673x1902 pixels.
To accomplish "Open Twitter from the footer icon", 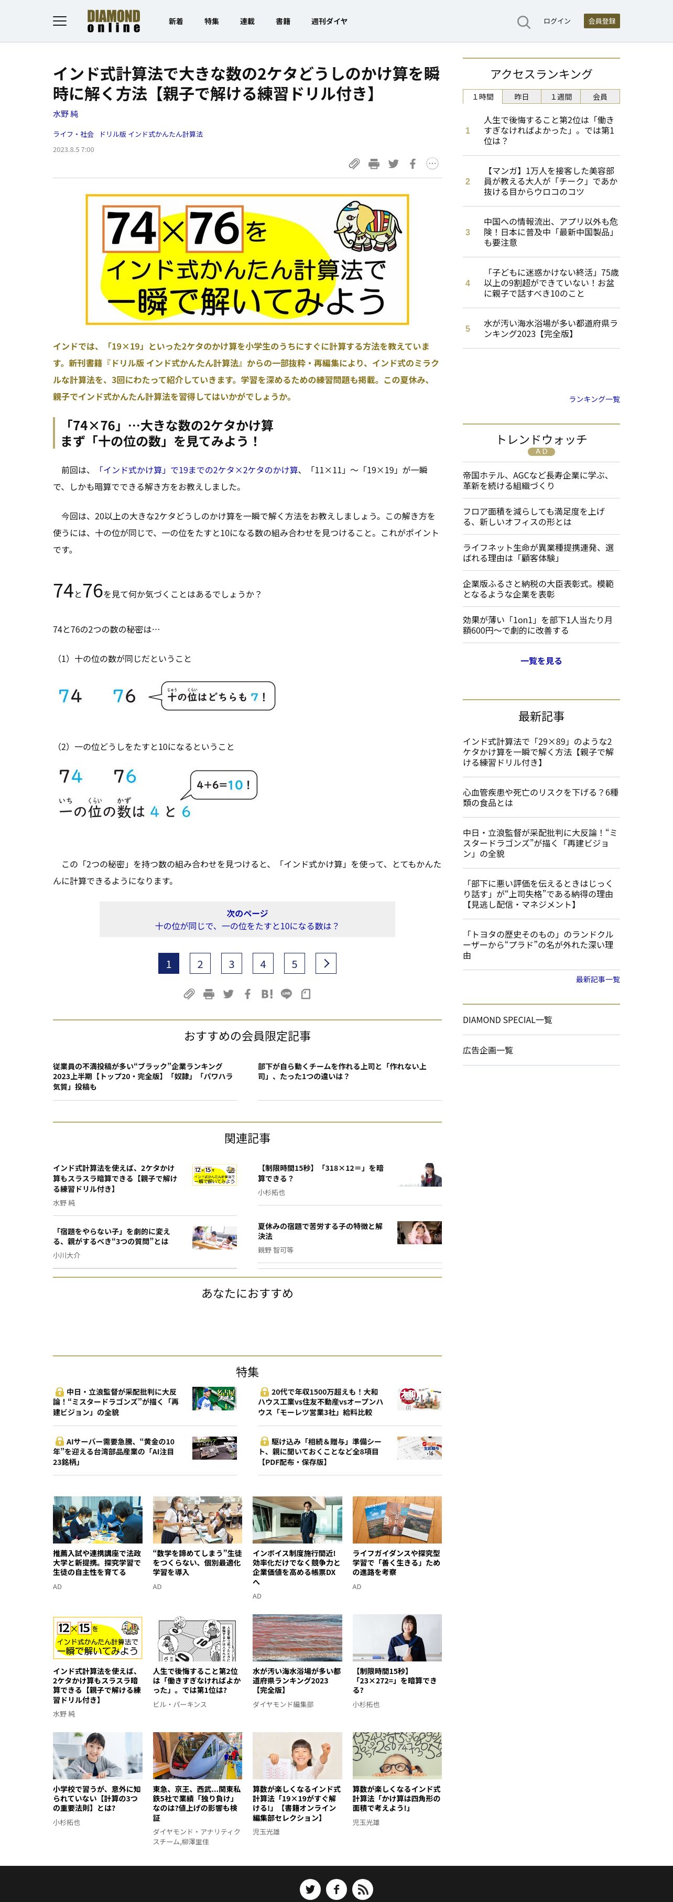I will 310,1889.
